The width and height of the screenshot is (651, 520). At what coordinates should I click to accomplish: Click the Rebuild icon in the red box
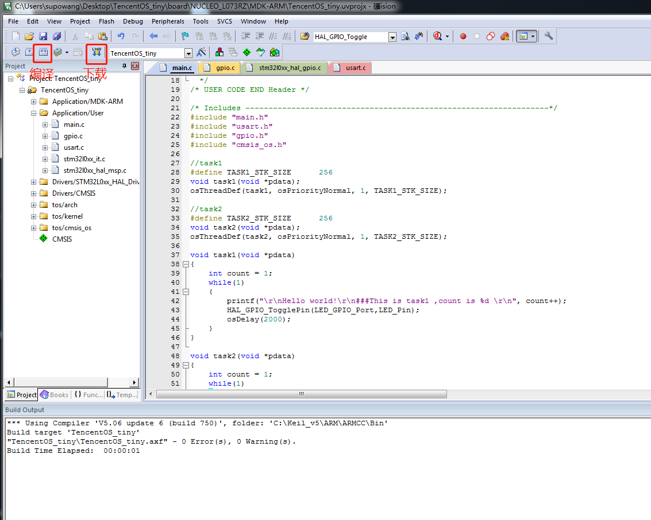coord(43,52)
